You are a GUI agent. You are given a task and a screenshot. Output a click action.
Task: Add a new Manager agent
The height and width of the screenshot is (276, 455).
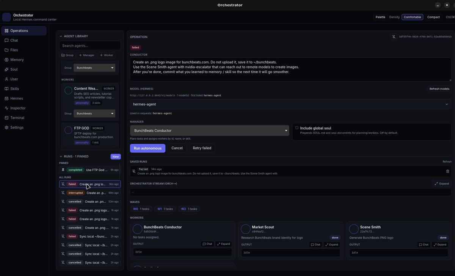click(87, 55)
